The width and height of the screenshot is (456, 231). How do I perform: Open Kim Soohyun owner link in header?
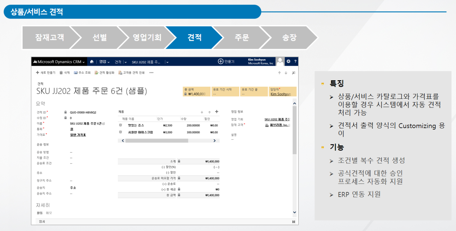coord(281,94)
